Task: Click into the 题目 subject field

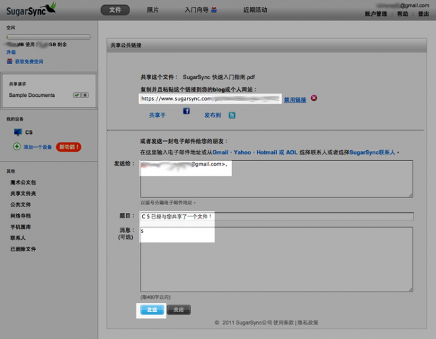Action: coord(276,216)
